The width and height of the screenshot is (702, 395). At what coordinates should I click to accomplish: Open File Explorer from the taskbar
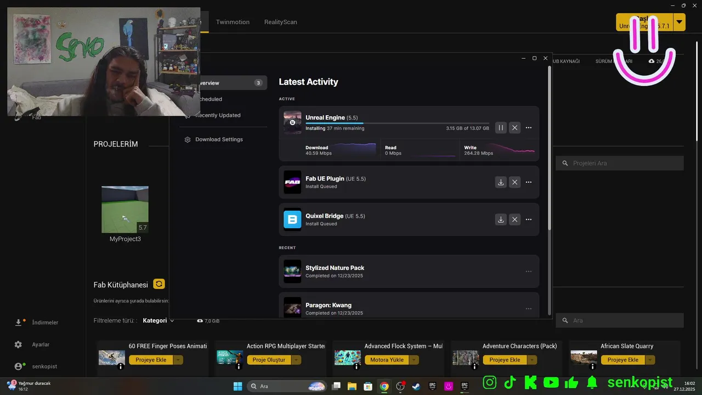[352, 386]
